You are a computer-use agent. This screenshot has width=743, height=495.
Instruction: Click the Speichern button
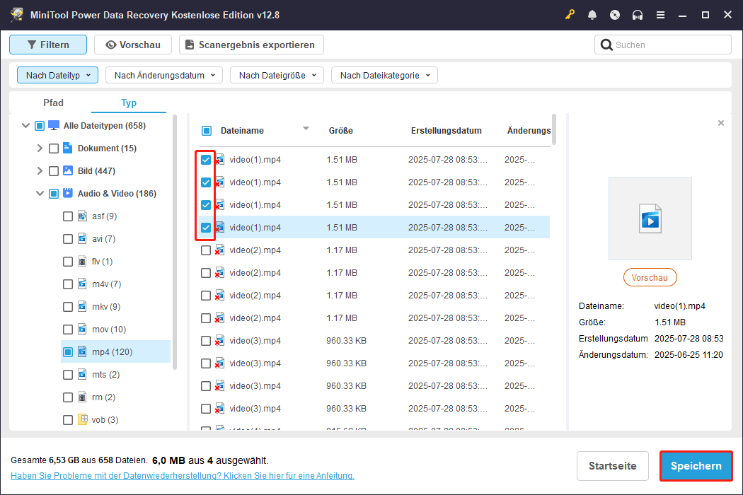tap(696, 465)
